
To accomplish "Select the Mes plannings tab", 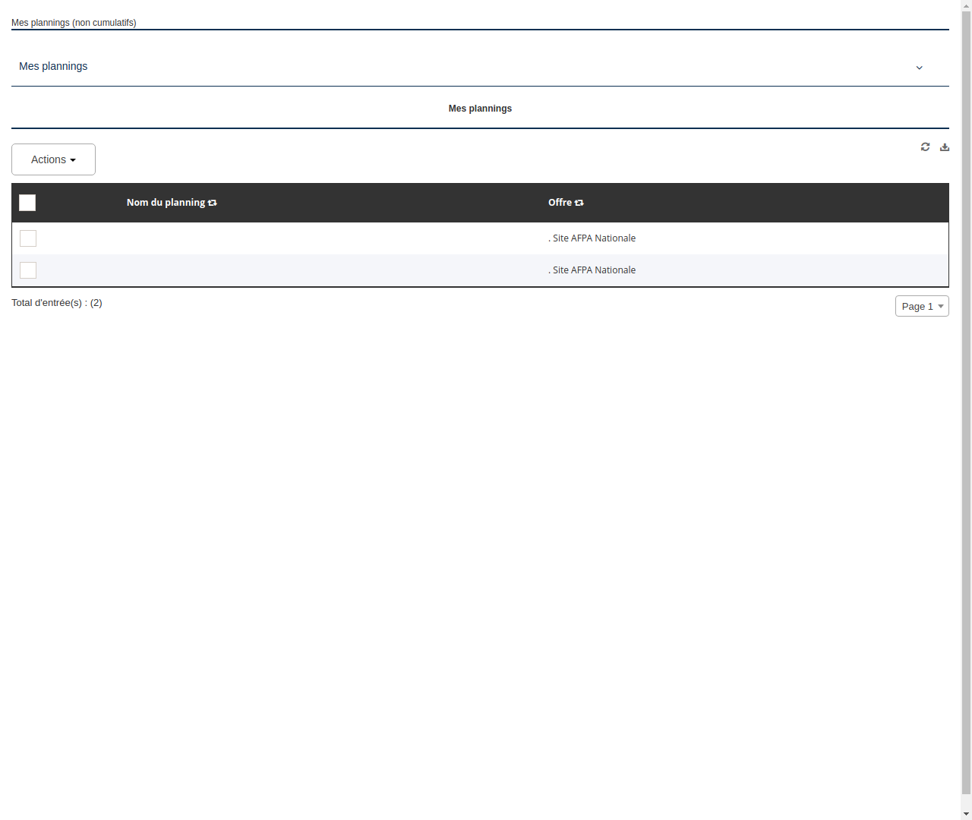I will [480, 108].
